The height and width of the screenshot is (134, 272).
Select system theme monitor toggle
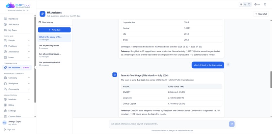[249, 4]
